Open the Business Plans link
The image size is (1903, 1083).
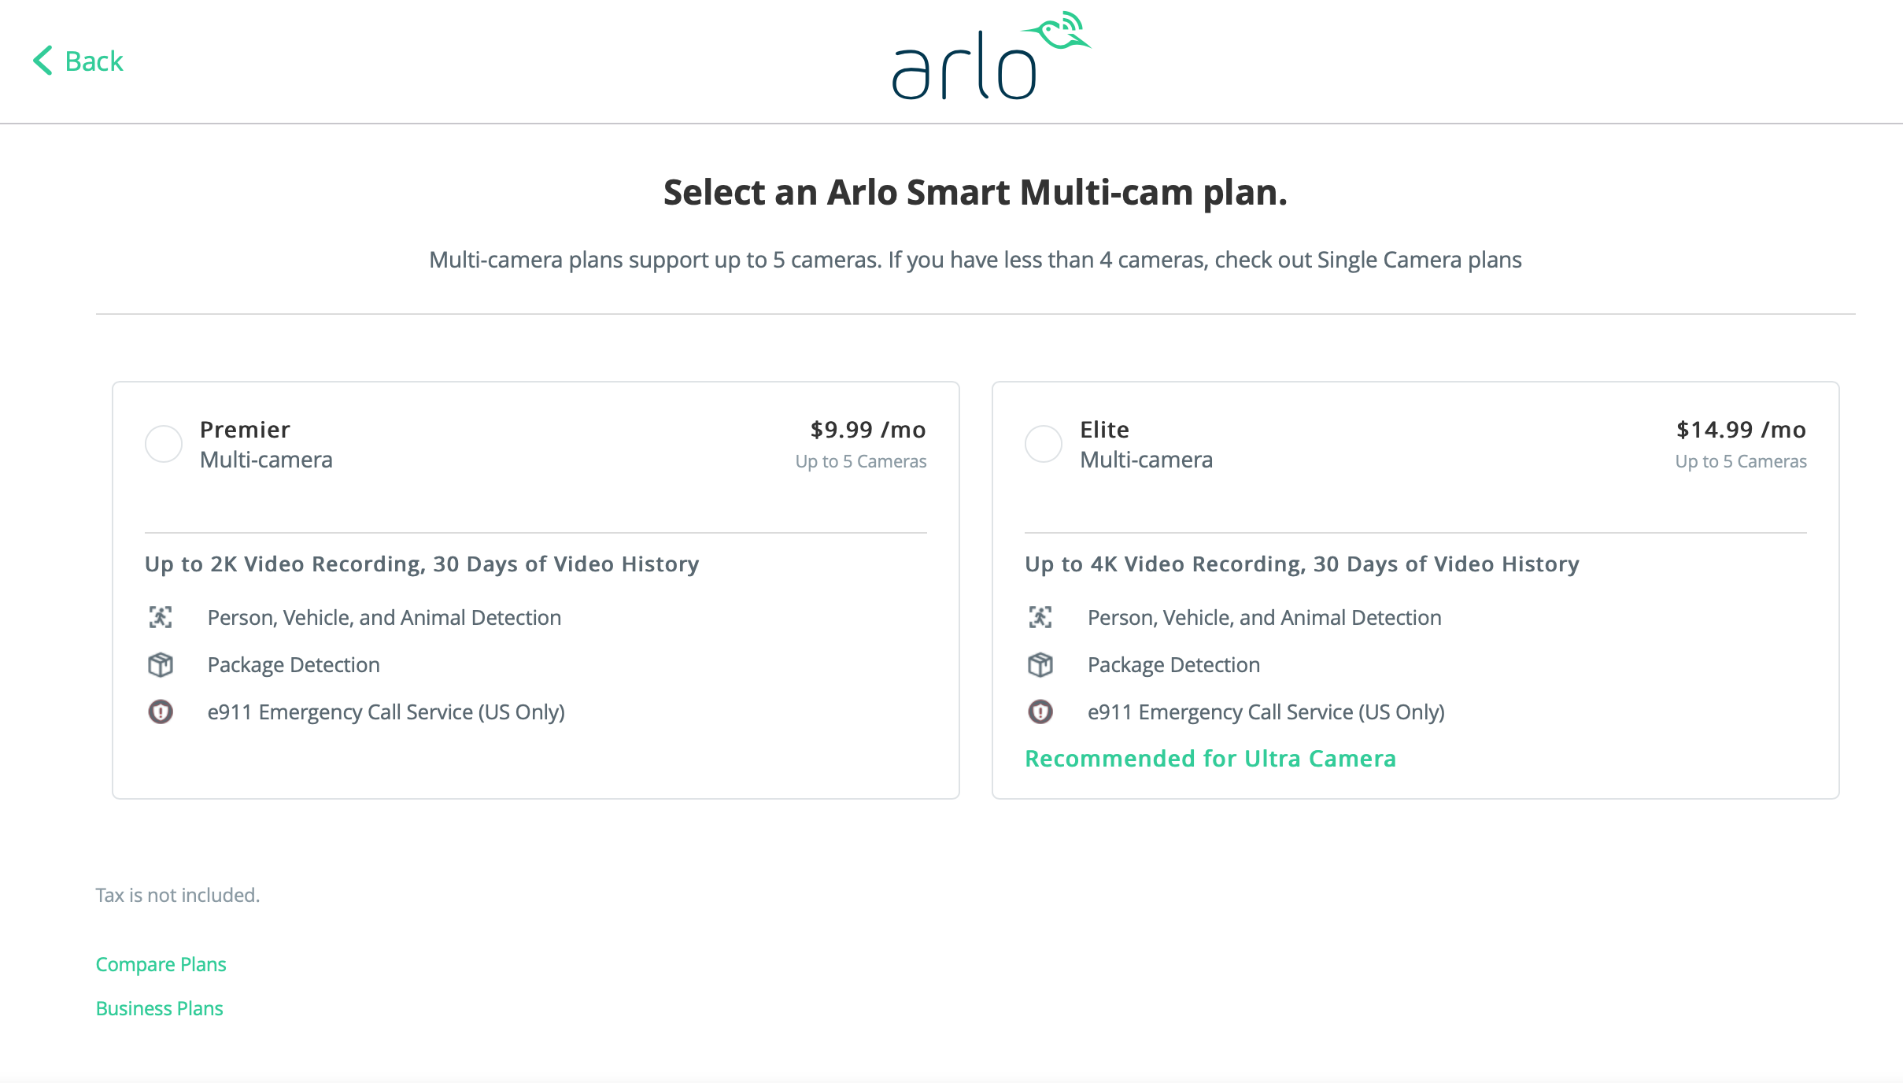[x=159, y=1008]
